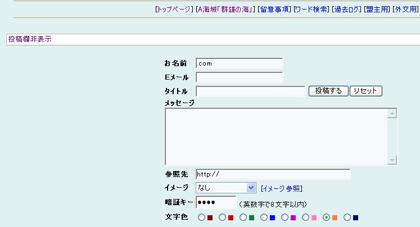Screen dimensions: 420x227
Task: Select the green 文字色 radio button
Action: 243,217
